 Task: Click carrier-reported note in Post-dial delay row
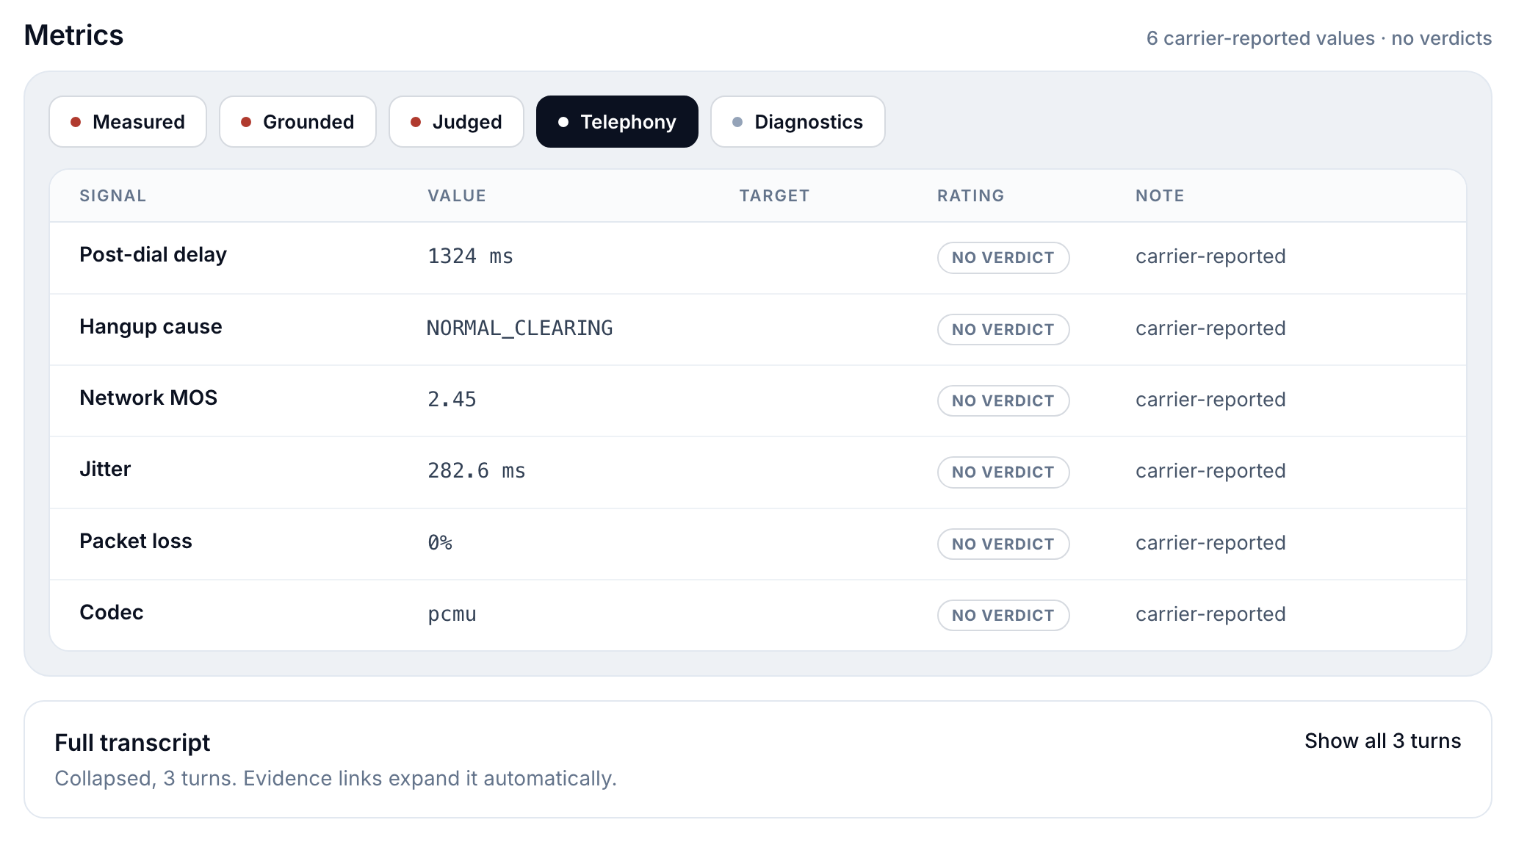coord(1210,256)
